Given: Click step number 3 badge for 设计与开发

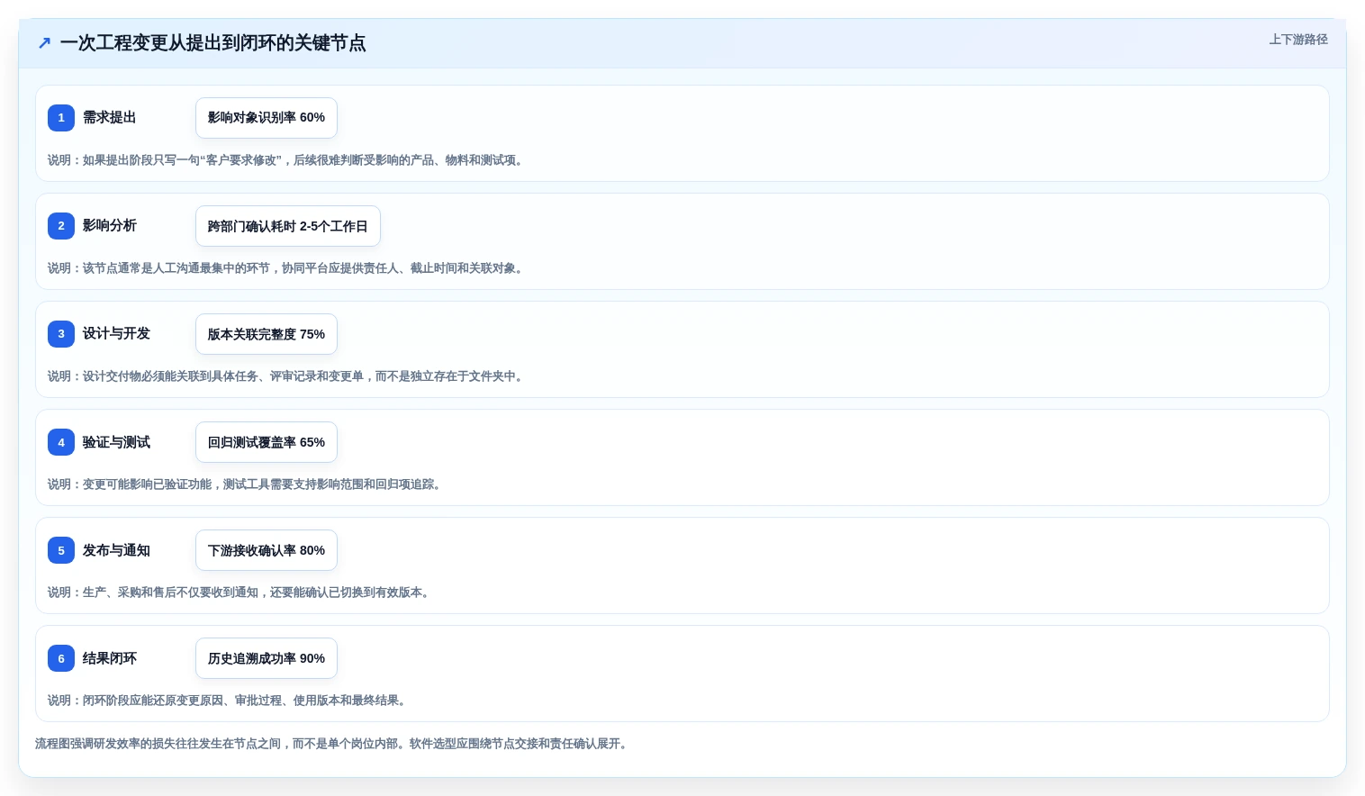Looking at the screenshot, I should 61,334.
